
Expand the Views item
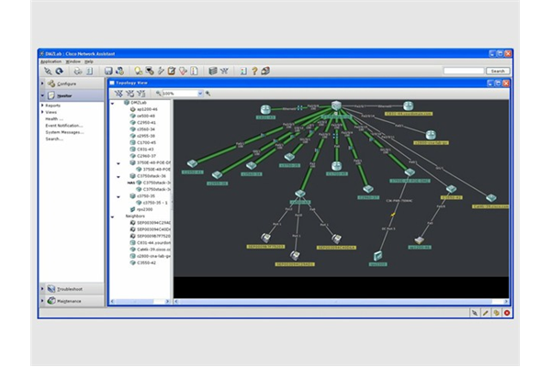(x=42, y=112)
